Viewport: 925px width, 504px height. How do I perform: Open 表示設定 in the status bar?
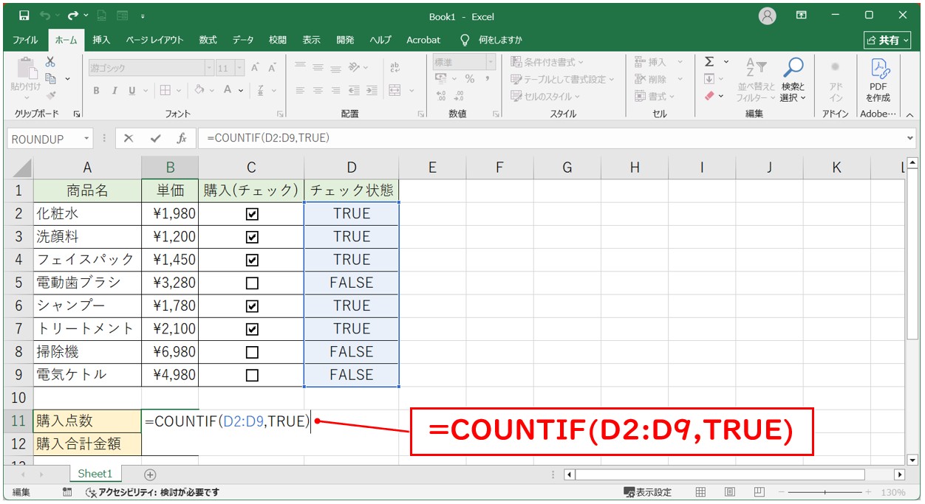point(648,492)
